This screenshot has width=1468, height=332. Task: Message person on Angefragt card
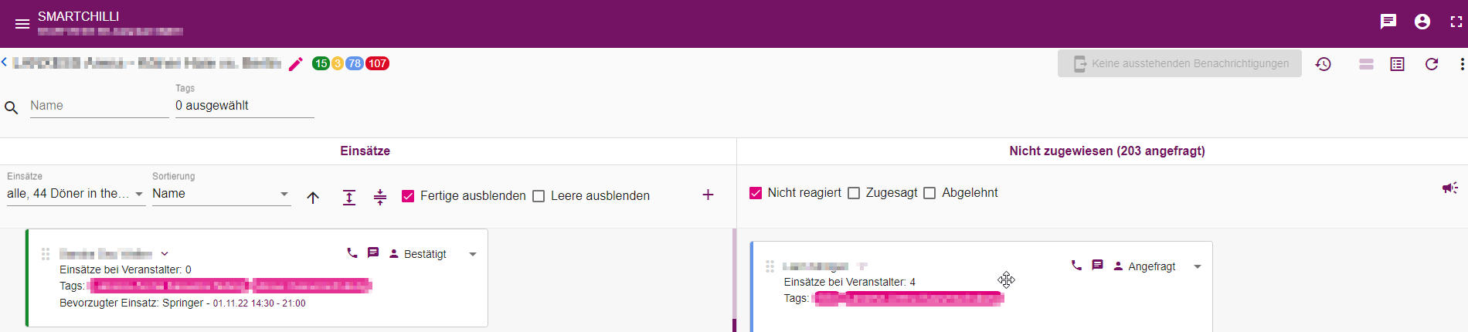click(x=1097, y=265)
